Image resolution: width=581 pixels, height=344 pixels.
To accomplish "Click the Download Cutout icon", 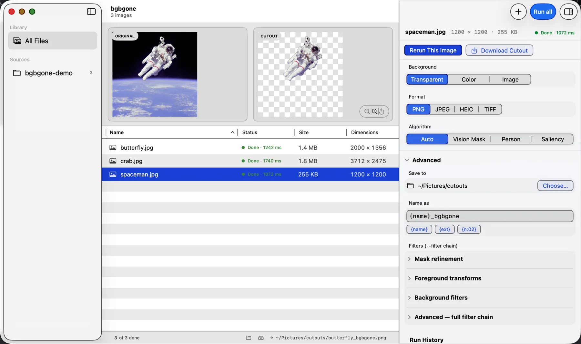I will pos(474,51).
